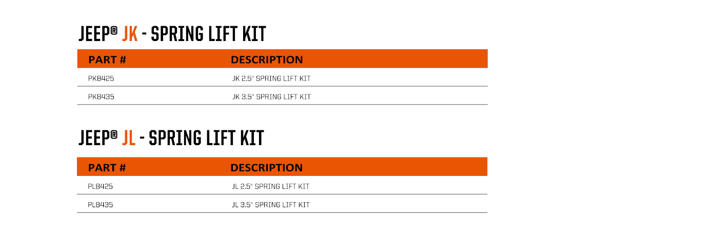Click the orange JL text in heading

point(129,138)
